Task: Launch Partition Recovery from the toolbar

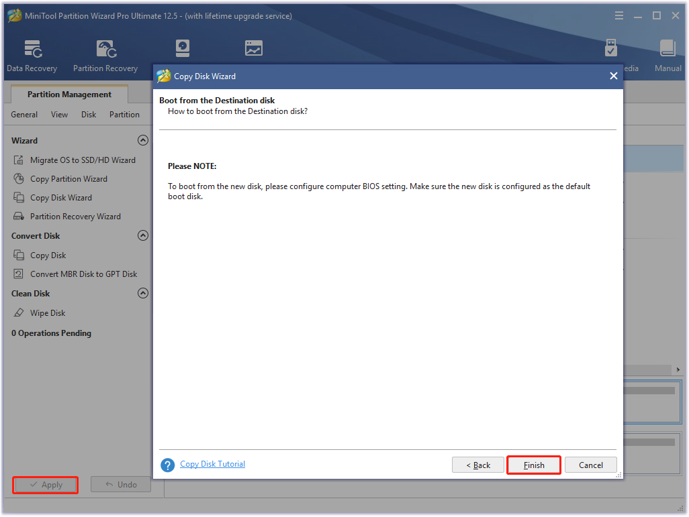Action: (105, 56)
